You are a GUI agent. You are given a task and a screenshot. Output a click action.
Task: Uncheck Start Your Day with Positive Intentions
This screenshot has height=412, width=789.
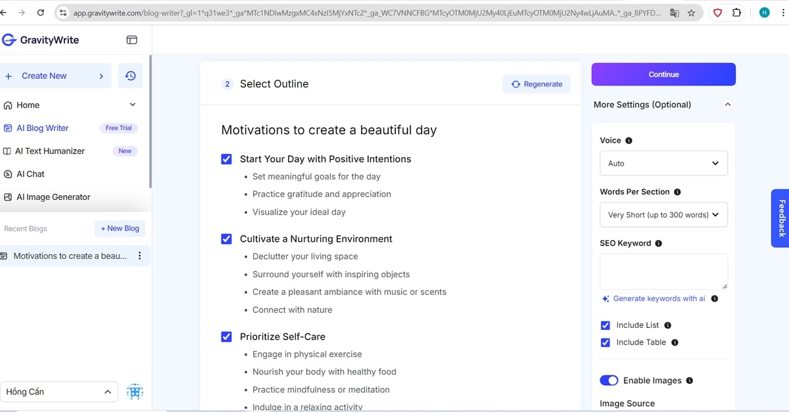[x=227, y=159]
